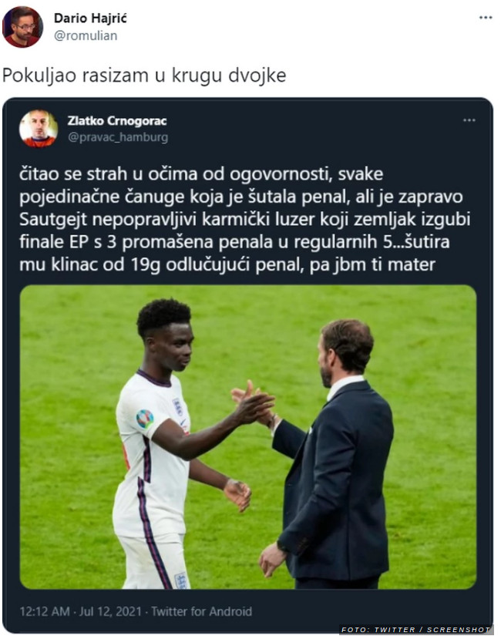Image resolution: width=501 pixels, height=636 pixels.
Task: Open Zlatko Crnogorac's round profile picture
Action: tap(38, 128)
